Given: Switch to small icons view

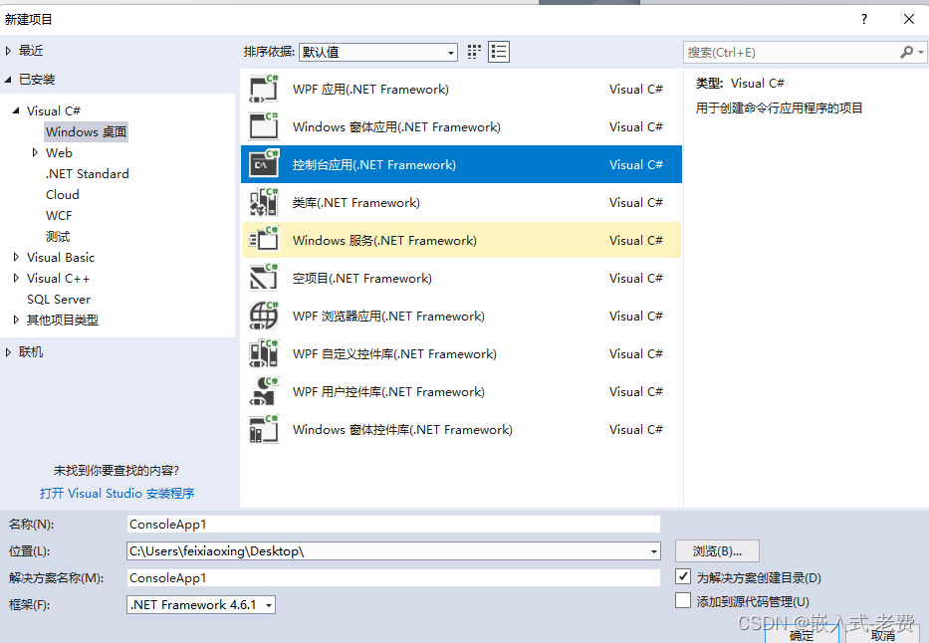Looking at the screenshot, I should point(473,52).
